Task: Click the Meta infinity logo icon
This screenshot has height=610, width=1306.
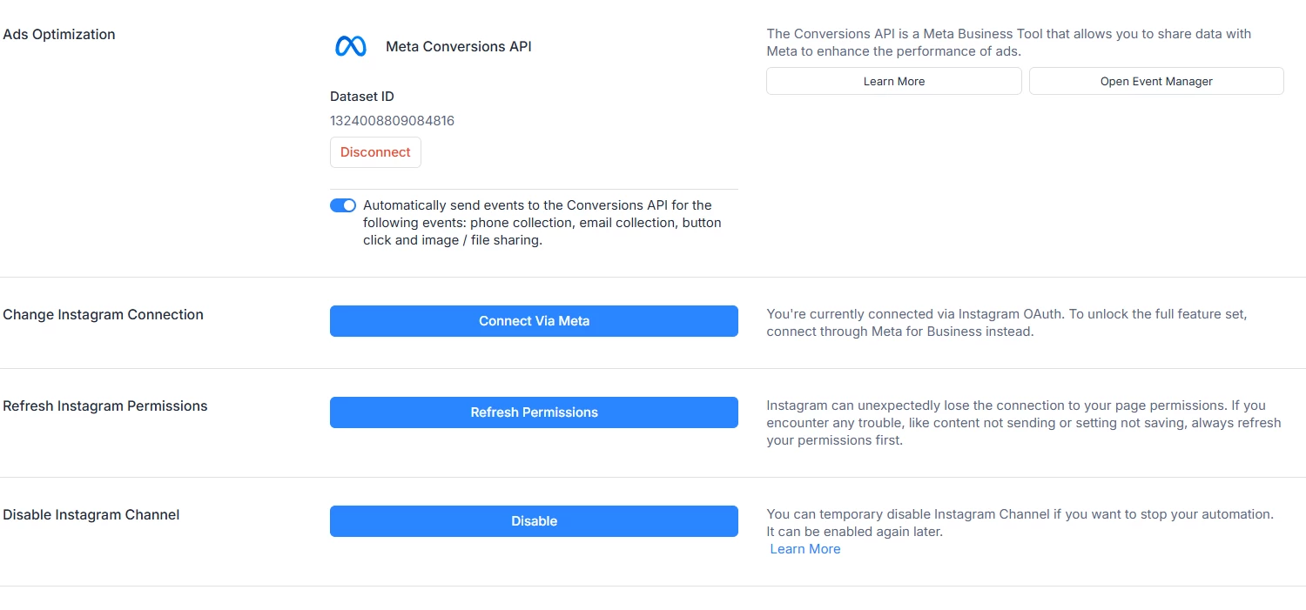Action: click(x=350, y=47)
